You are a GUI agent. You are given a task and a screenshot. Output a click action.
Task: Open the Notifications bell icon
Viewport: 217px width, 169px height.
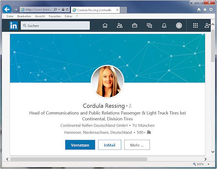(164, 26)
